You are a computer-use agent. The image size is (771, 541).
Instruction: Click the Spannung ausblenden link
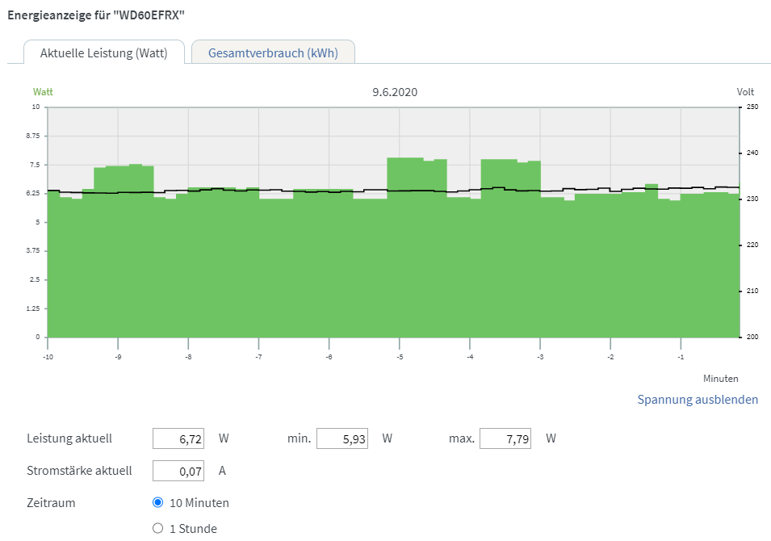[x=698, y=400]
